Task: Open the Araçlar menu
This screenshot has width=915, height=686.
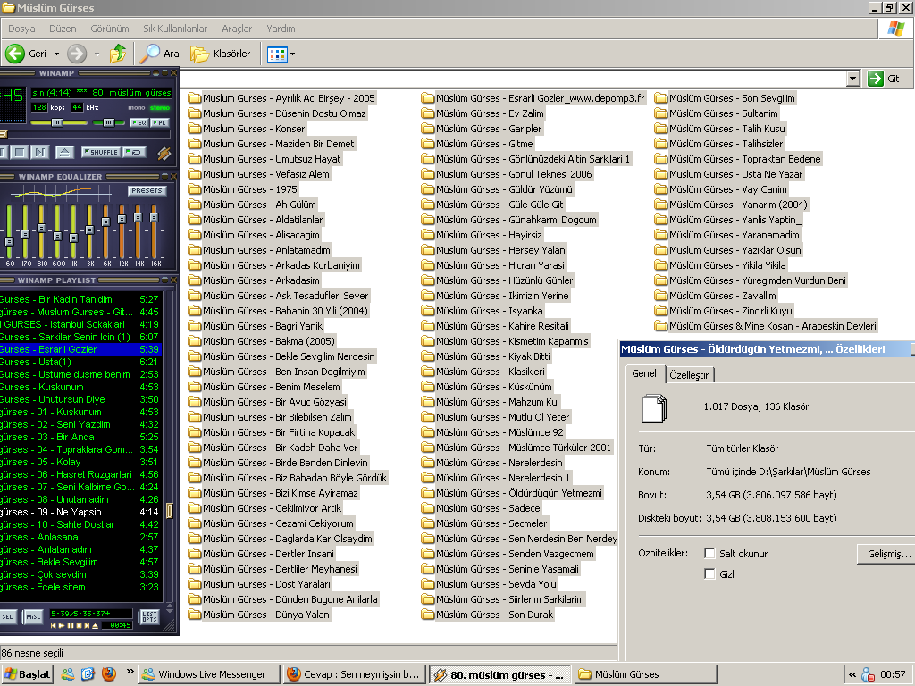Action: coord(237,29)
